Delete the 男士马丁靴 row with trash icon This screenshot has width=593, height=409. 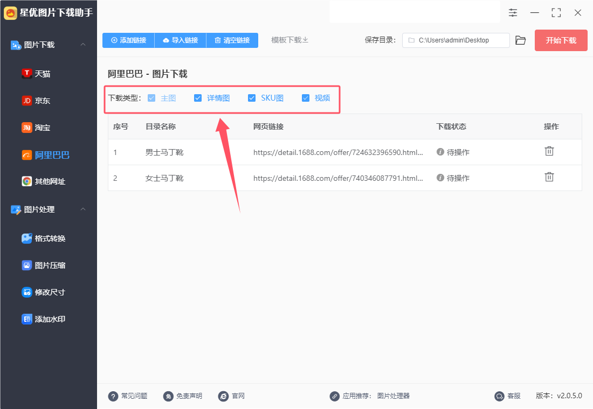pos(549,151)
